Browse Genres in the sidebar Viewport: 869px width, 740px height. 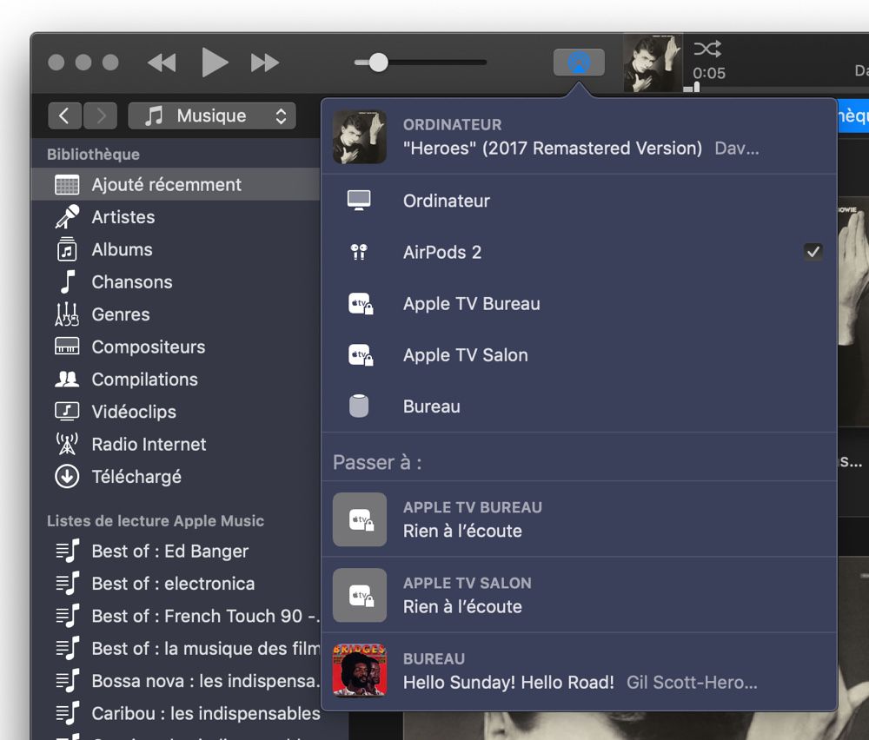[176, 314]
